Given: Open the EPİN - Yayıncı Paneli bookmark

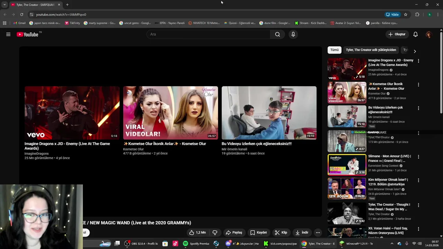Looking at the screenshot, I should coord(170,23).
